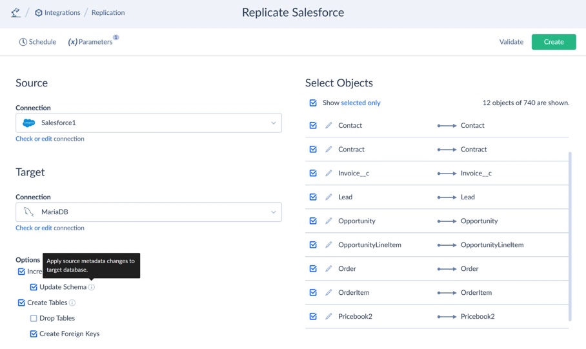Edit the OpportunityLineItem object via pencil icon
The image size is (586, 349).
[x=328, y=245]
